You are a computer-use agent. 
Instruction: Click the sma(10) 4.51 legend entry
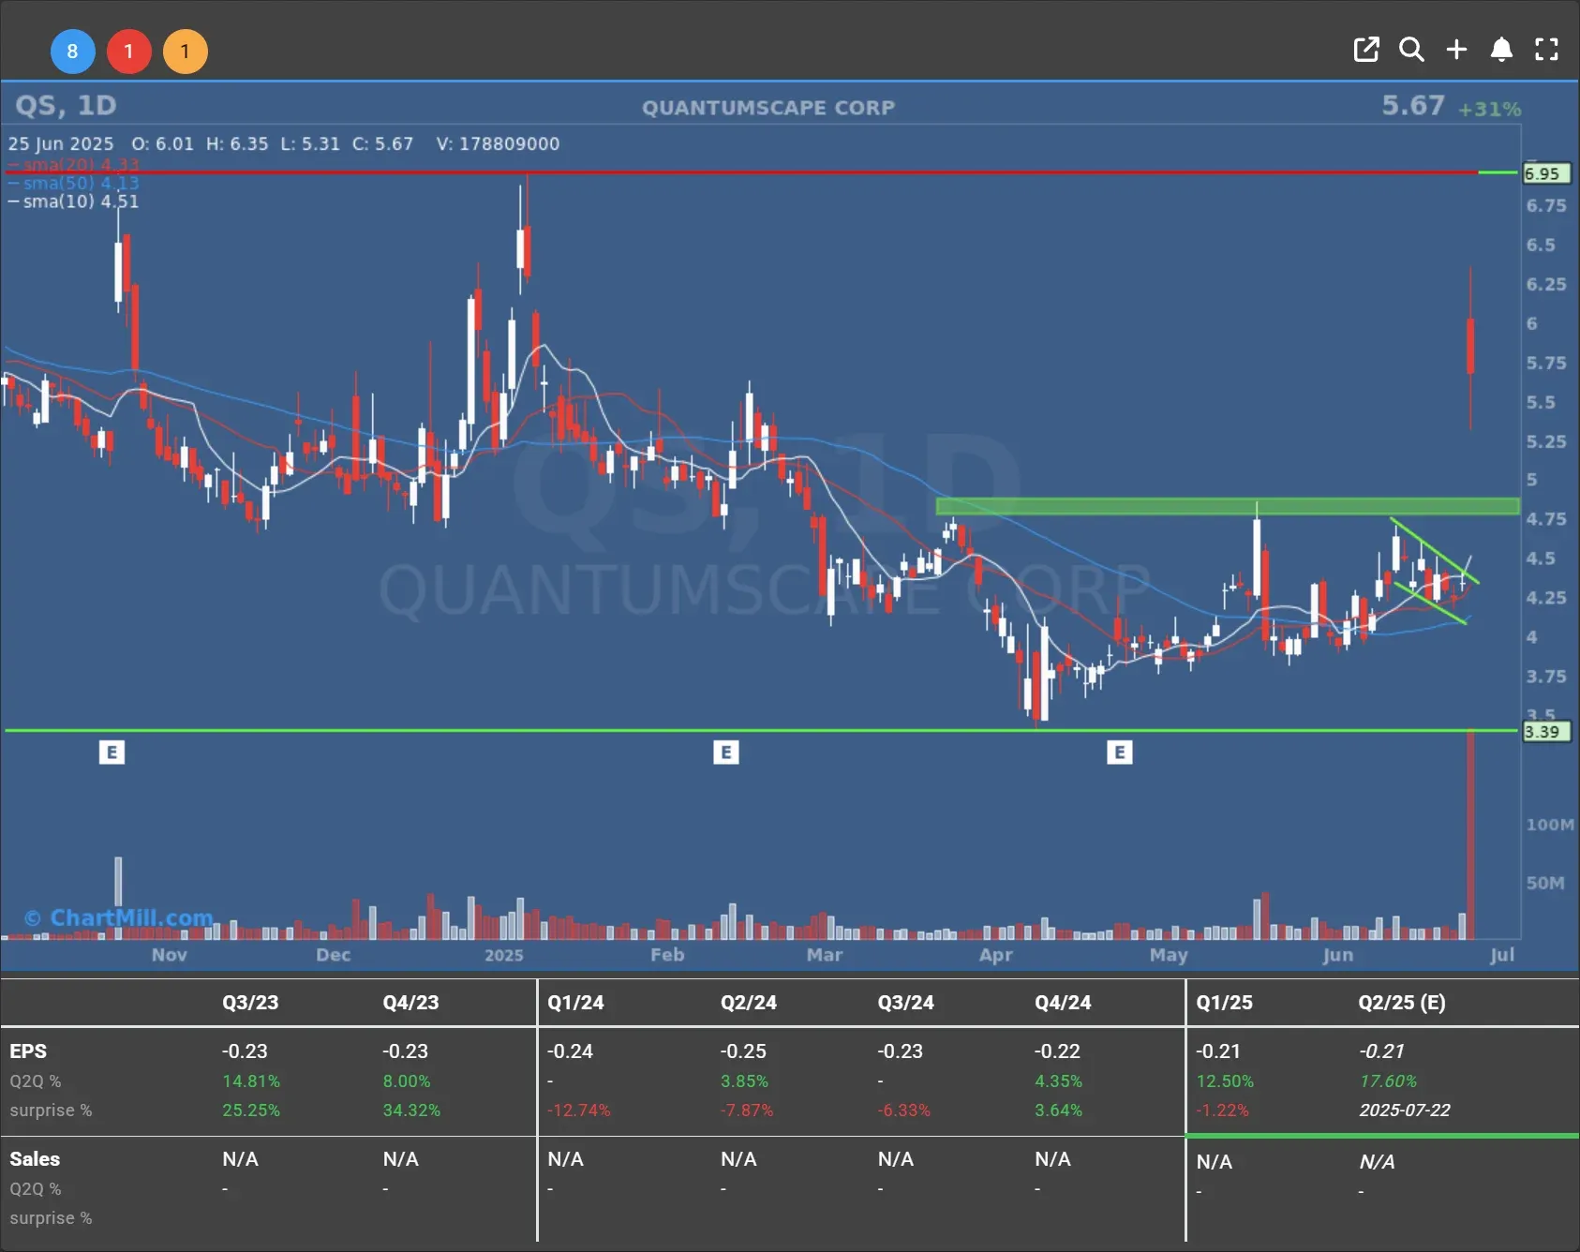[73, 201]
